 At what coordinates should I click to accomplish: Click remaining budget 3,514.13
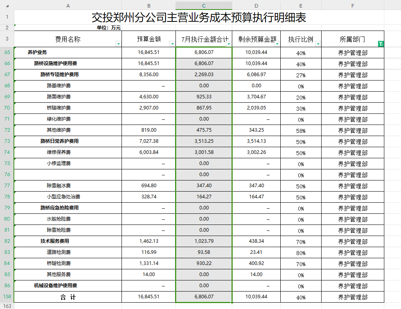[256, 141]
